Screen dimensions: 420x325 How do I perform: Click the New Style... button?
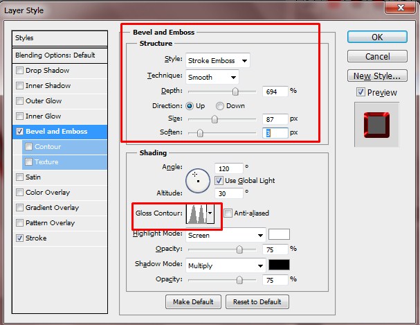point(377,76)
